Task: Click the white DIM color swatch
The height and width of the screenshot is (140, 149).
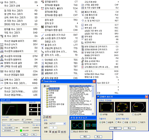Action: coord(21,128)
